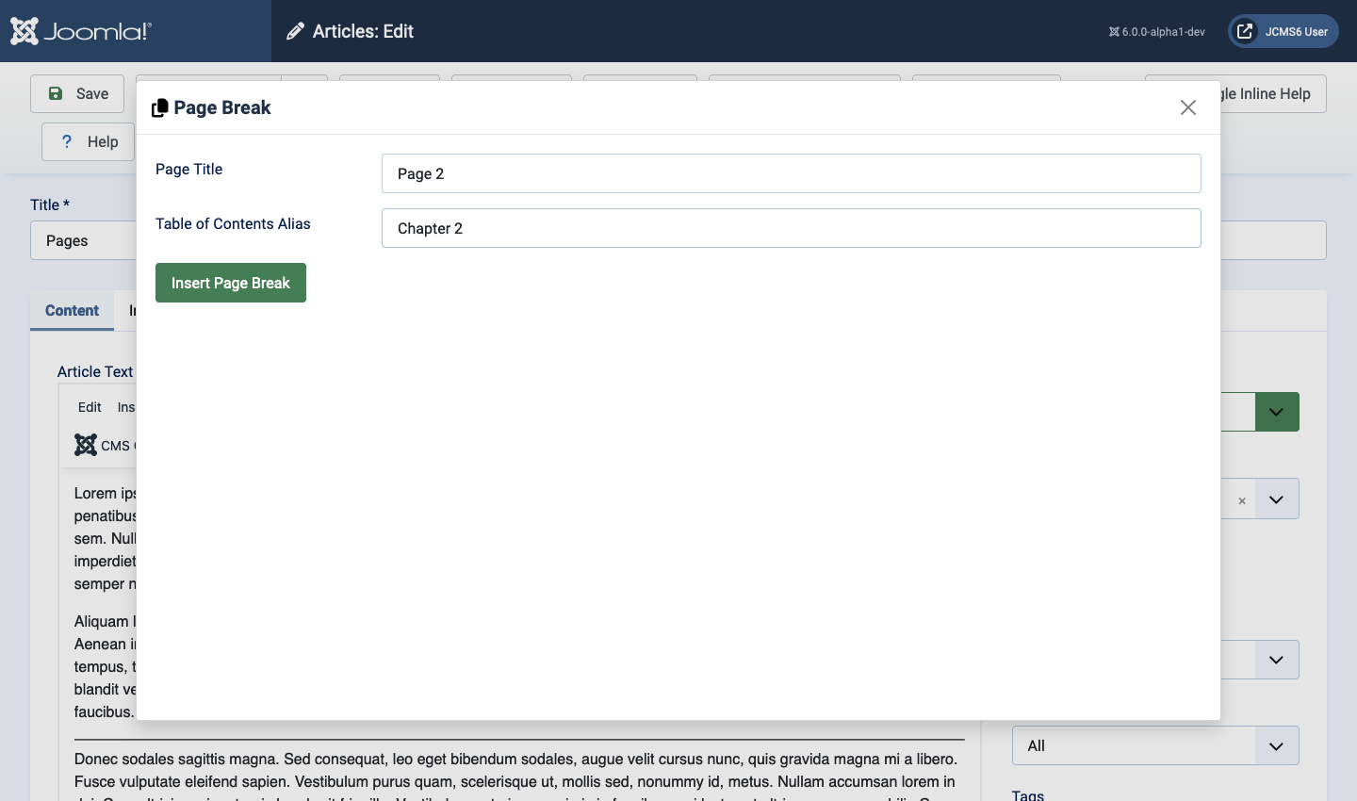Click the pencil icon next to Articles: Edit
Screen dimensions: 1357x801
point(296,31)
